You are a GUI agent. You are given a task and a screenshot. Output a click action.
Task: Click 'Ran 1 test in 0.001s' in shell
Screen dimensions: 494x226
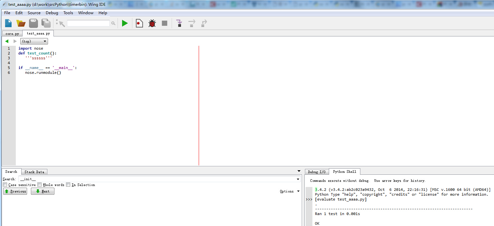(x=337, y=214)
